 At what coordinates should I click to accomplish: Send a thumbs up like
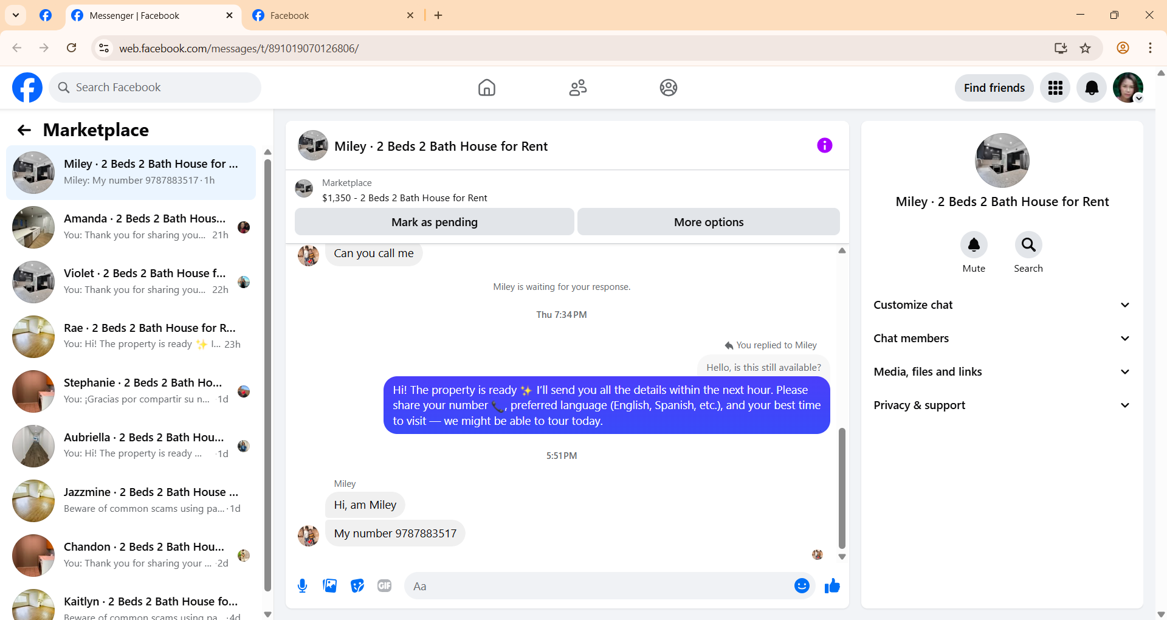pyautogui.click(x=832, y=586)
